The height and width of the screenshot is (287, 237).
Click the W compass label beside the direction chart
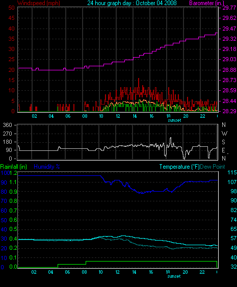(x=224, y=134)
